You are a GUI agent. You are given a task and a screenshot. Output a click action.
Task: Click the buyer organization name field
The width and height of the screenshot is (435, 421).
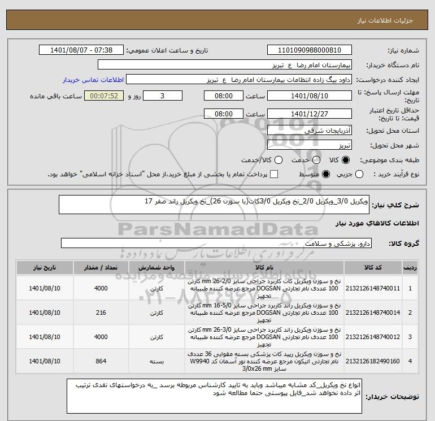(225, 64)
